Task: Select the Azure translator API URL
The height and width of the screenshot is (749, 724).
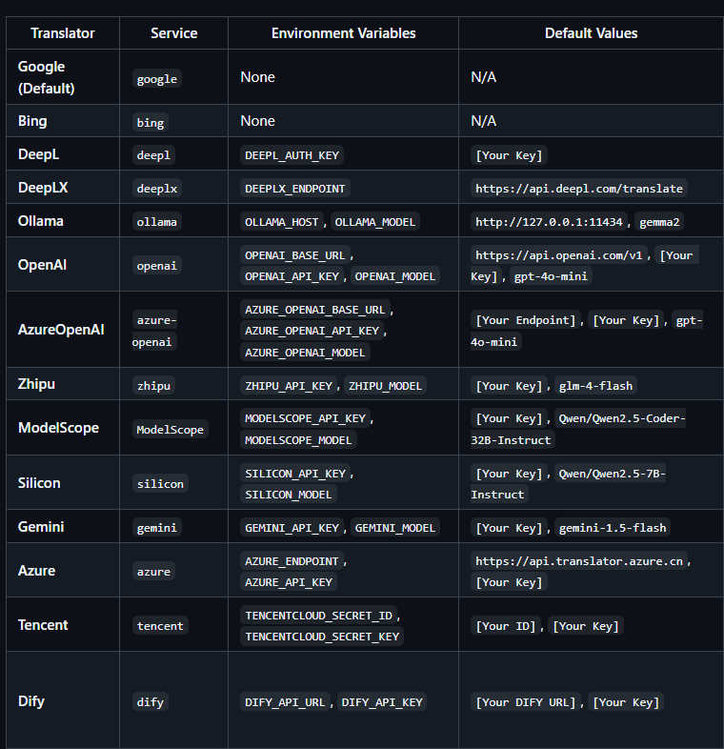Action: click(579, 562)
